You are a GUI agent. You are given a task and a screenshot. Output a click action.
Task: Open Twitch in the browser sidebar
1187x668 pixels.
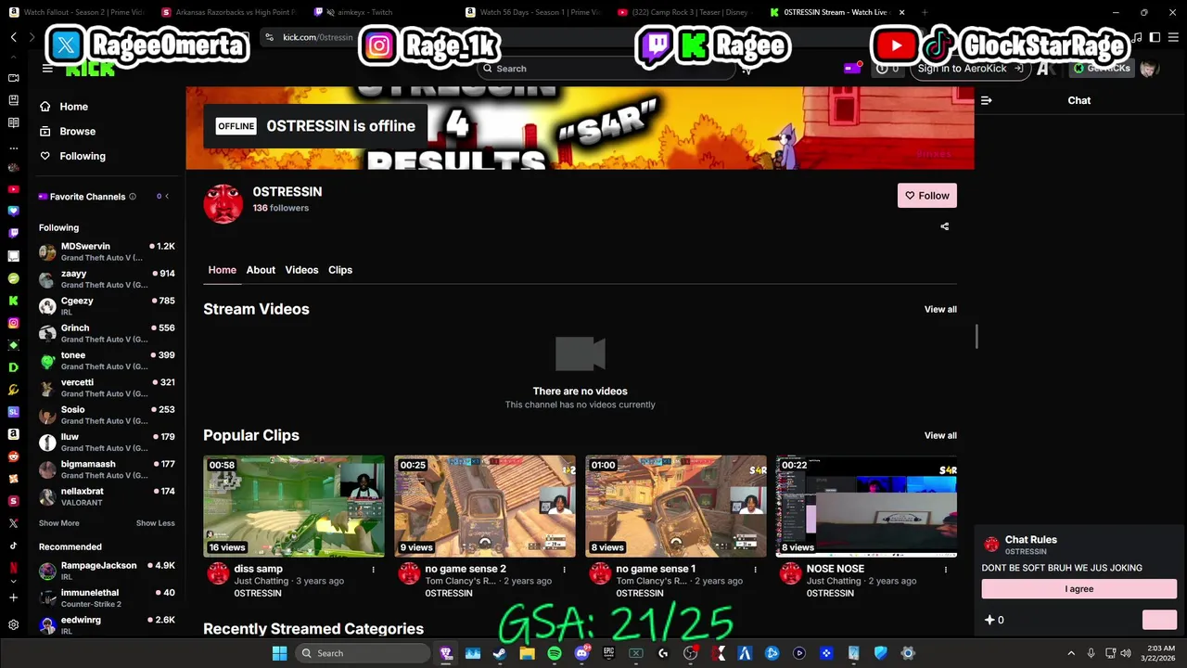click(x=13, y=234)
